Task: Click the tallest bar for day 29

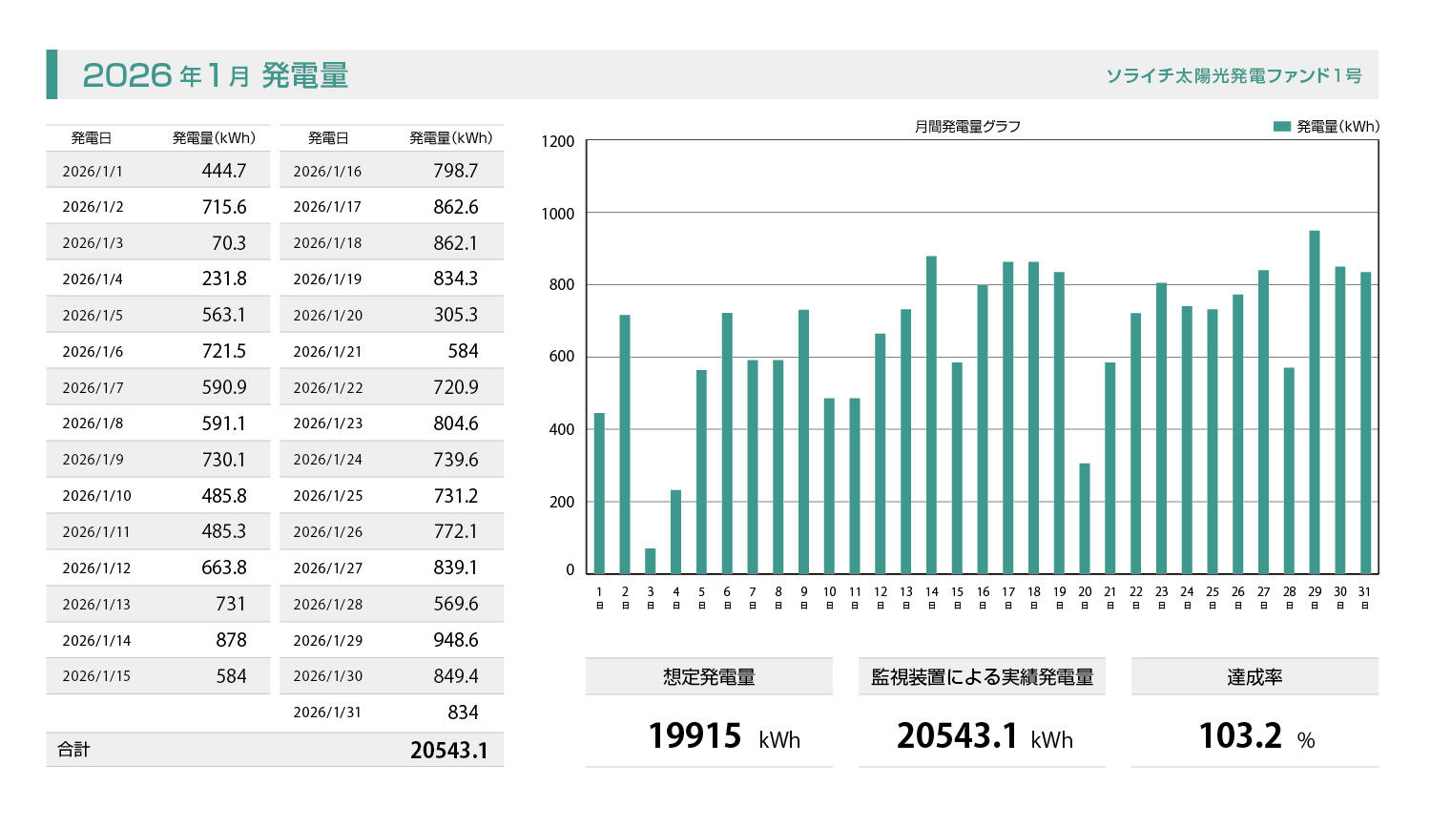Action: click(x=1315, y=403)
